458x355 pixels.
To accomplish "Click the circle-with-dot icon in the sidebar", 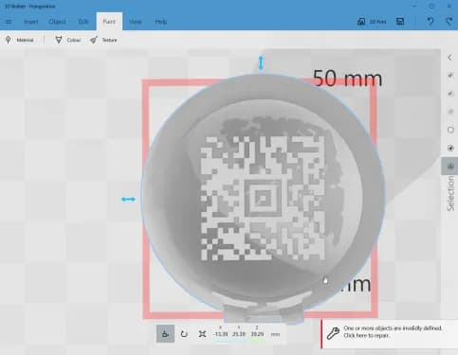I will [x=450, y=148].
